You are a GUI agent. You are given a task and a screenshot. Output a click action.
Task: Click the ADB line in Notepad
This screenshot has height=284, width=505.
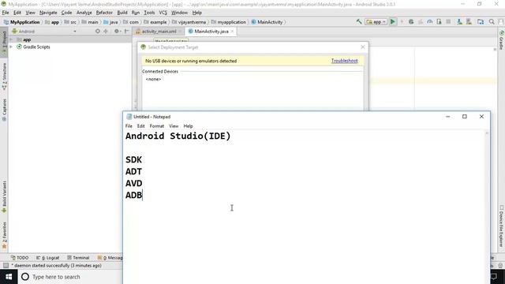pos(133,195)
